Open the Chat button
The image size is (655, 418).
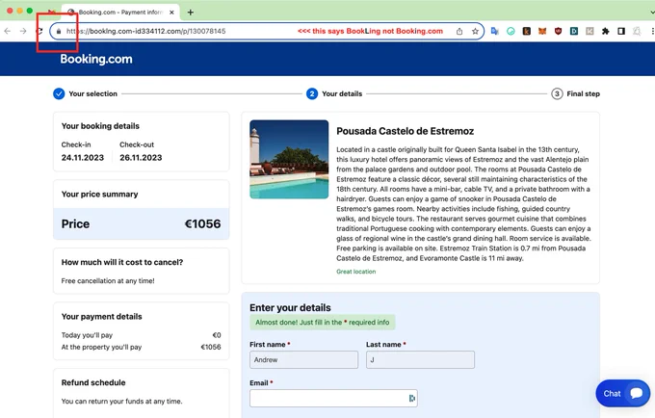(x=623, y=393)
